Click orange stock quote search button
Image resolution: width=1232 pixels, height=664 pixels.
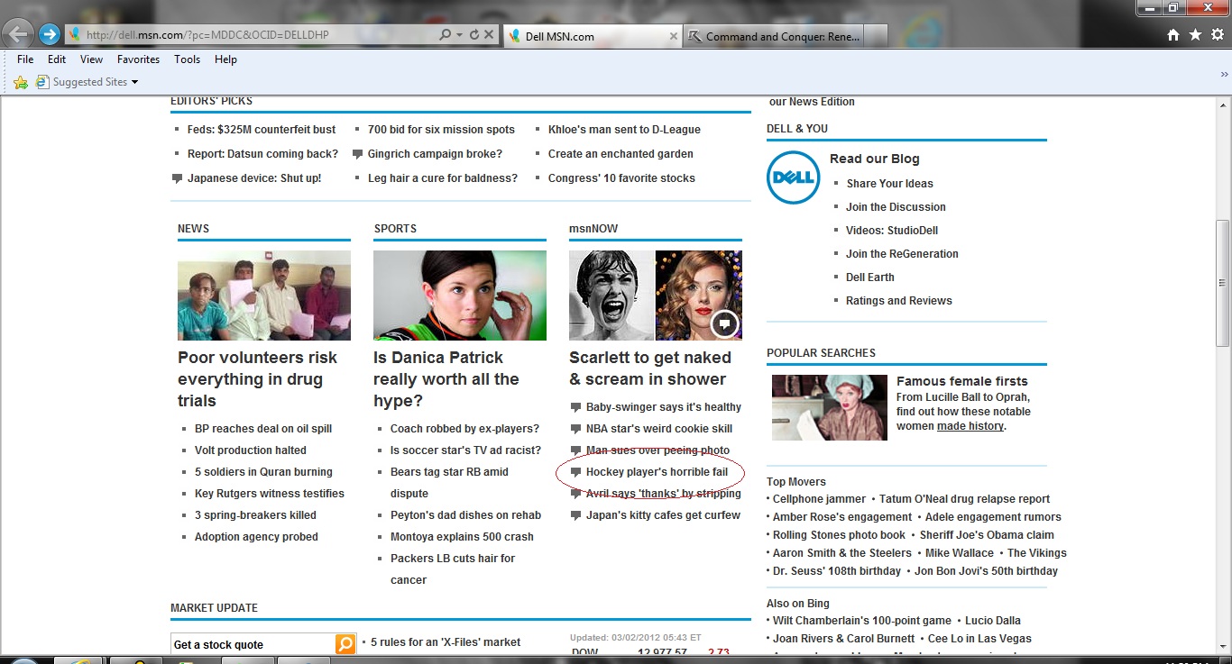click(x=345, y=643)
